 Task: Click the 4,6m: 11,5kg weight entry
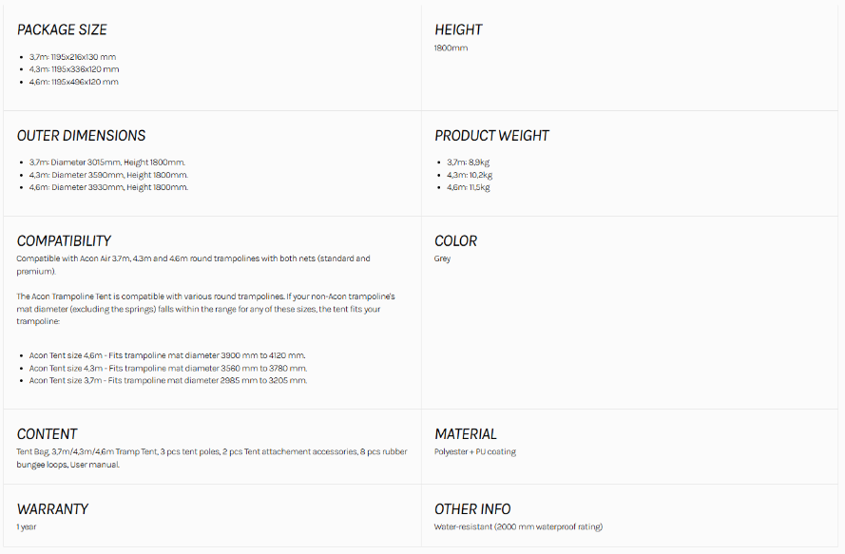tap(469, 187)
